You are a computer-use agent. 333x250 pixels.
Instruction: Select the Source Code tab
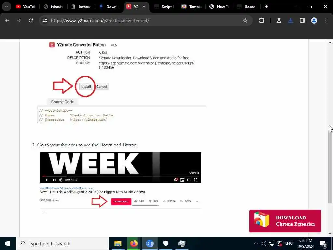[x=62, y=102]
